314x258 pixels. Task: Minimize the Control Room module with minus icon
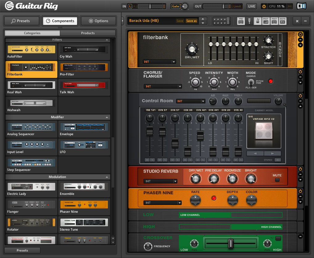click(300, 101)
